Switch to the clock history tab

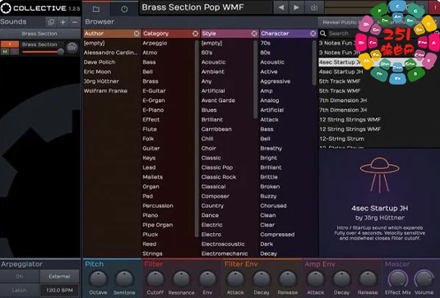(x=124, y=9)
